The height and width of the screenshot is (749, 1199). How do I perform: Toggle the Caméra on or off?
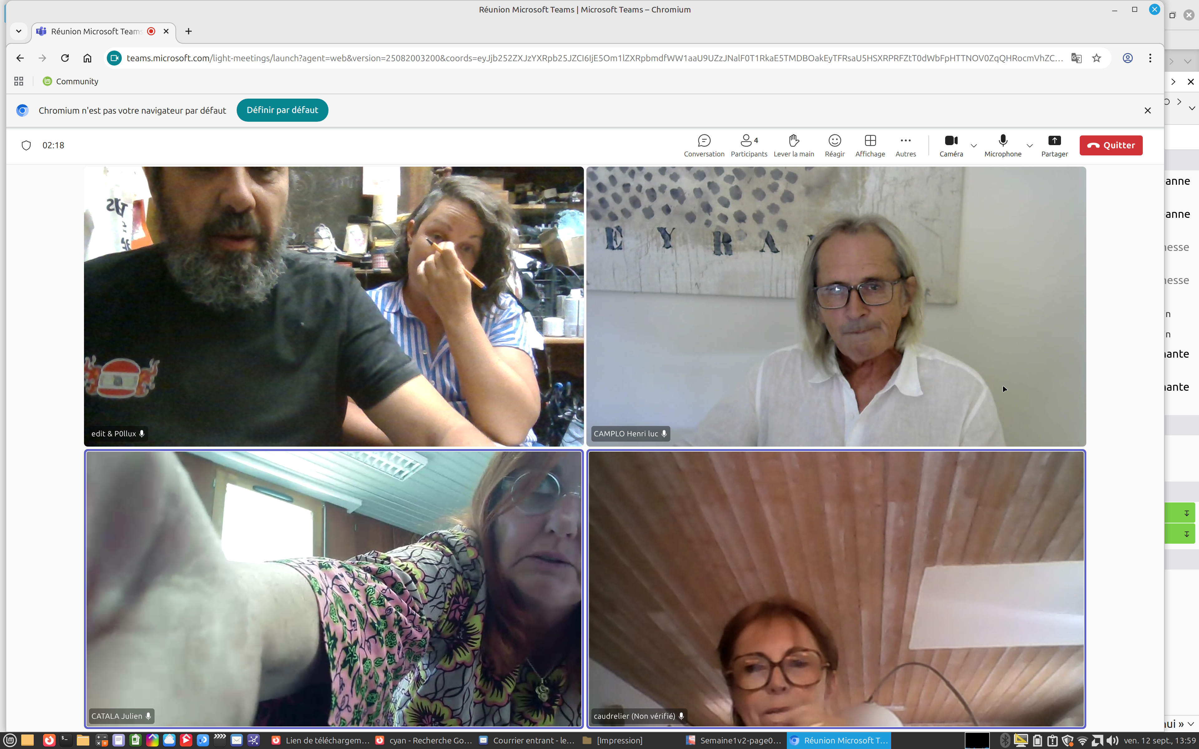point(951,146)
